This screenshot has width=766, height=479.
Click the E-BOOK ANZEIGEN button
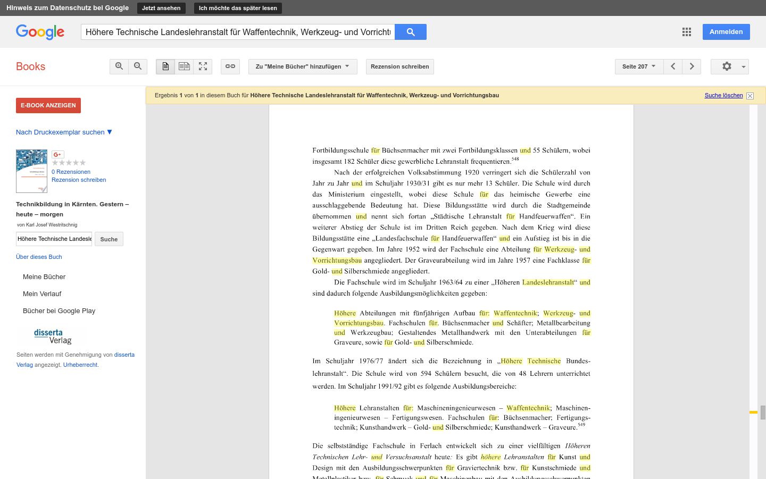pos(48,105)
